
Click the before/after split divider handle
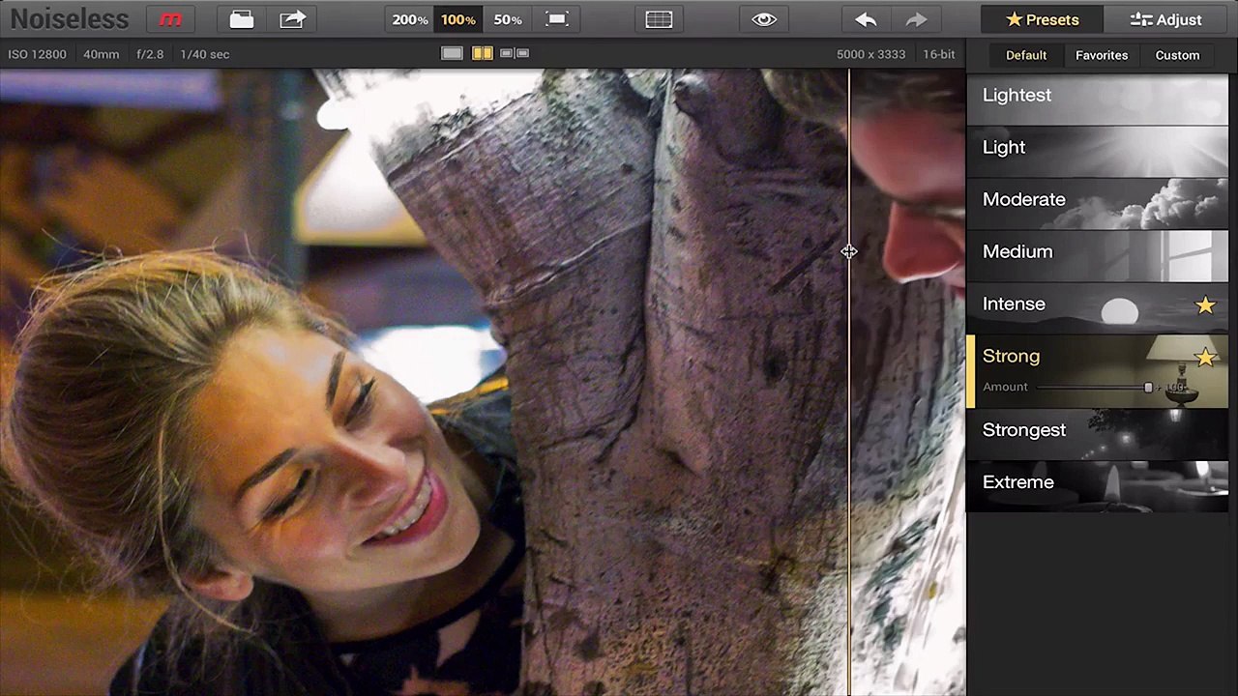coord(848,251)
